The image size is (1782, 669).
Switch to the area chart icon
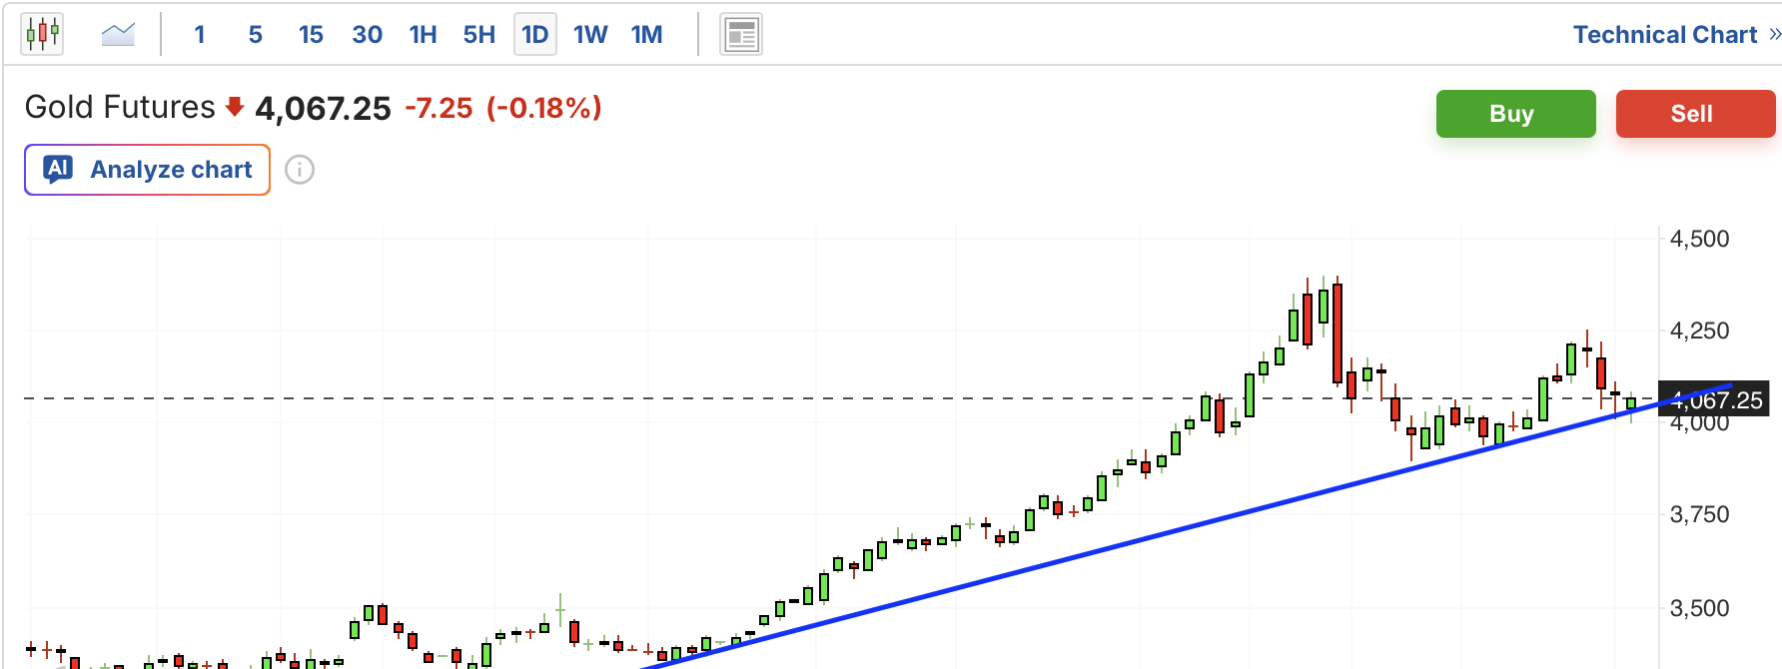click(118, 35)
